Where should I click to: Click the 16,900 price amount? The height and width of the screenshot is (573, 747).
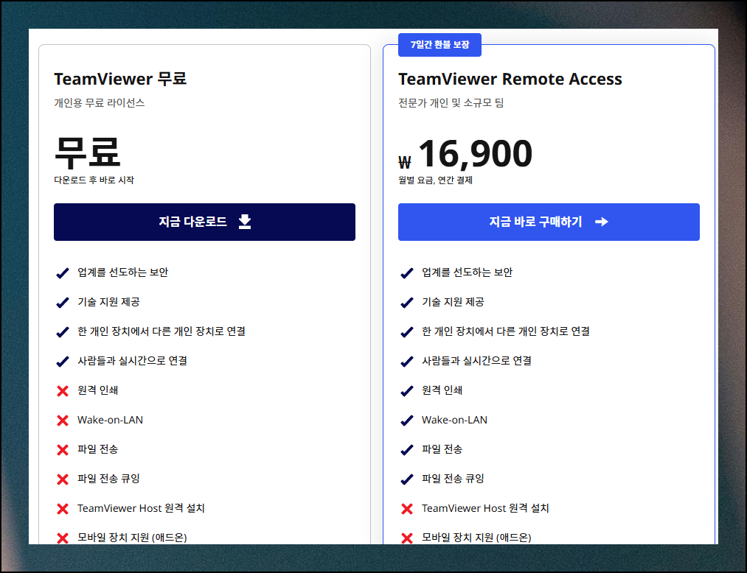(x=475, y=154)
